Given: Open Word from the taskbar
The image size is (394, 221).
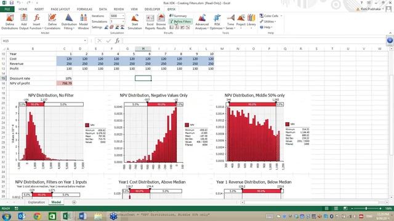Looking at the screenshot, I should (82, 215).
